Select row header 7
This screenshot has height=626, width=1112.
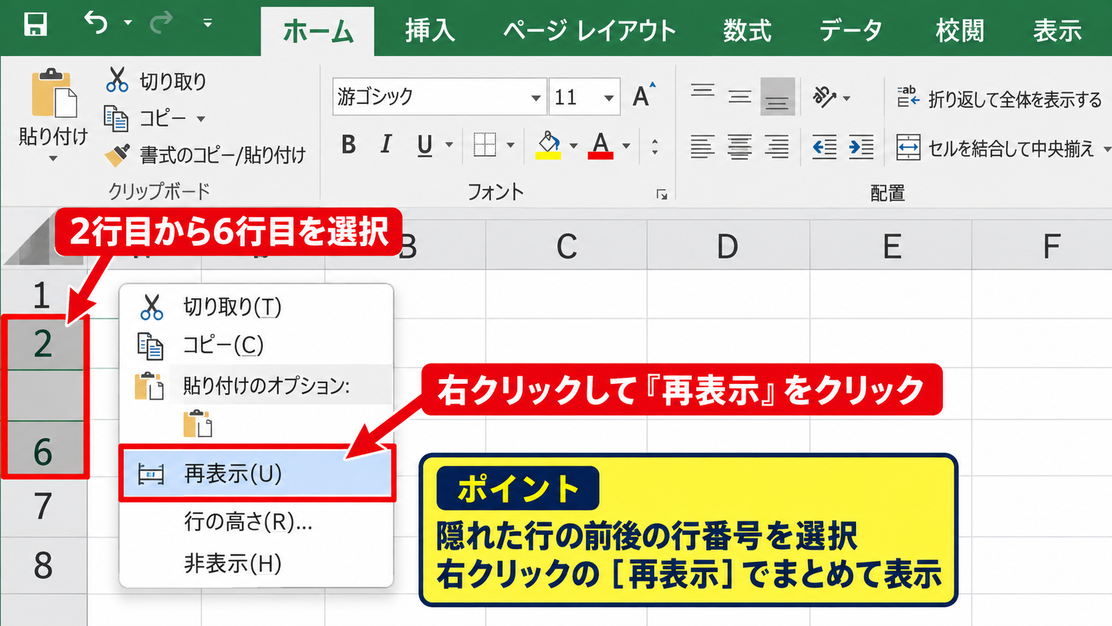43,507
